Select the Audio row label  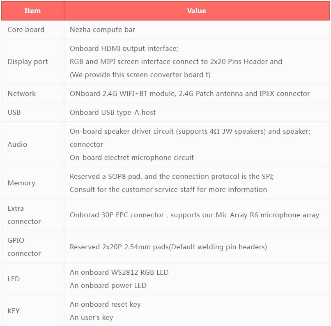[x=17, y=144]
